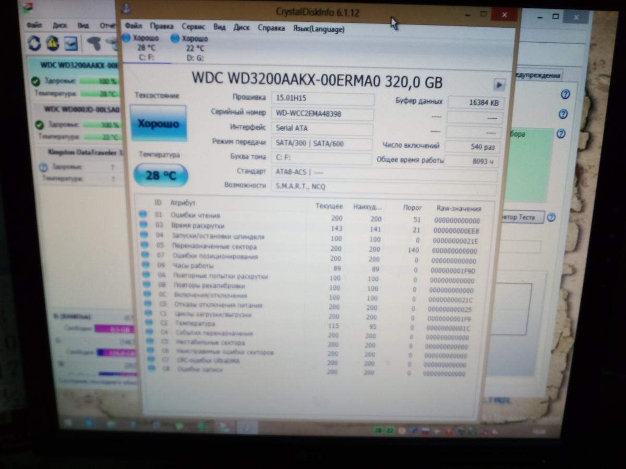Select the D: G: drive tab at 22 °C
Viewport: 626px width, 469px height.
[190, 48]
